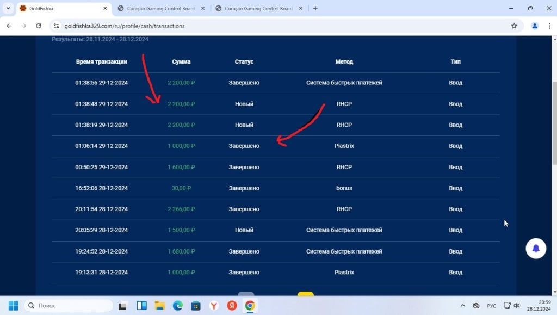Click the 19:13:31 28-12-2024 transaction time
Image resolution: width=557 pixels, height=315 pixels.
(x=101, y=272)
